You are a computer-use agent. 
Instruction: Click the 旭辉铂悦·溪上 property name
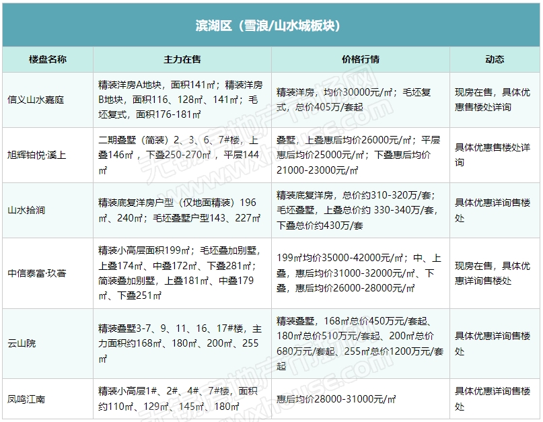point(37,155)
